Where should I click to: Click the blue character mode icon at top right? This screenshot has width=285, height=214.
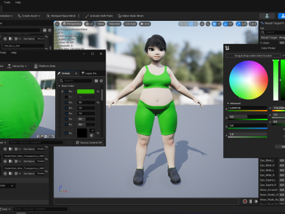pos(282,16)
